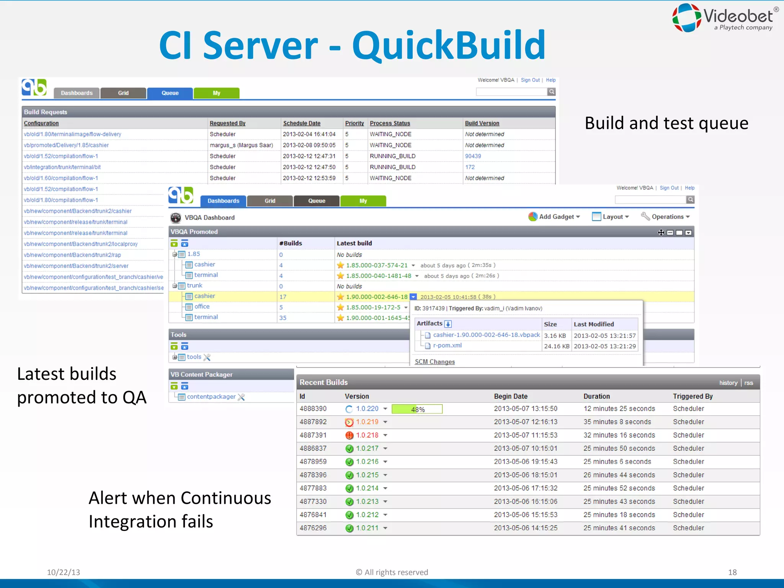Click Sign Out in the Queue window

pos(530,80)
